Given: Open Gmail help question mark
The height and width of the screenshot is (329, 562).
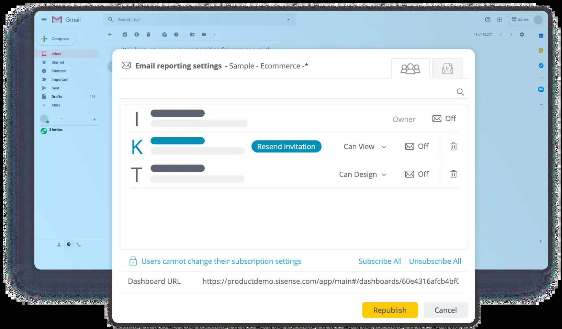Looking at the screenshot, I should pos(487,20).
